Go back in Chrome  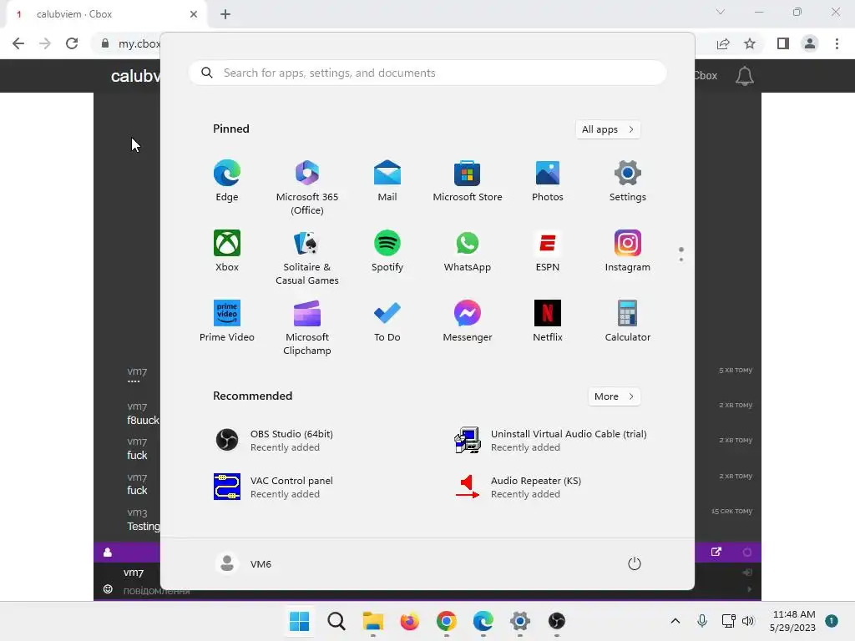tap(18, 43)
